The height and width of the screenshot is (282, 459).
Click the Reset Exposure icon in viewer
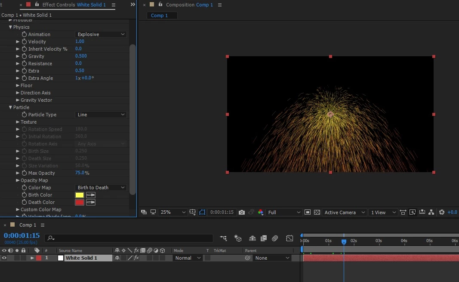pyautogui.click(x=441, y=212)
